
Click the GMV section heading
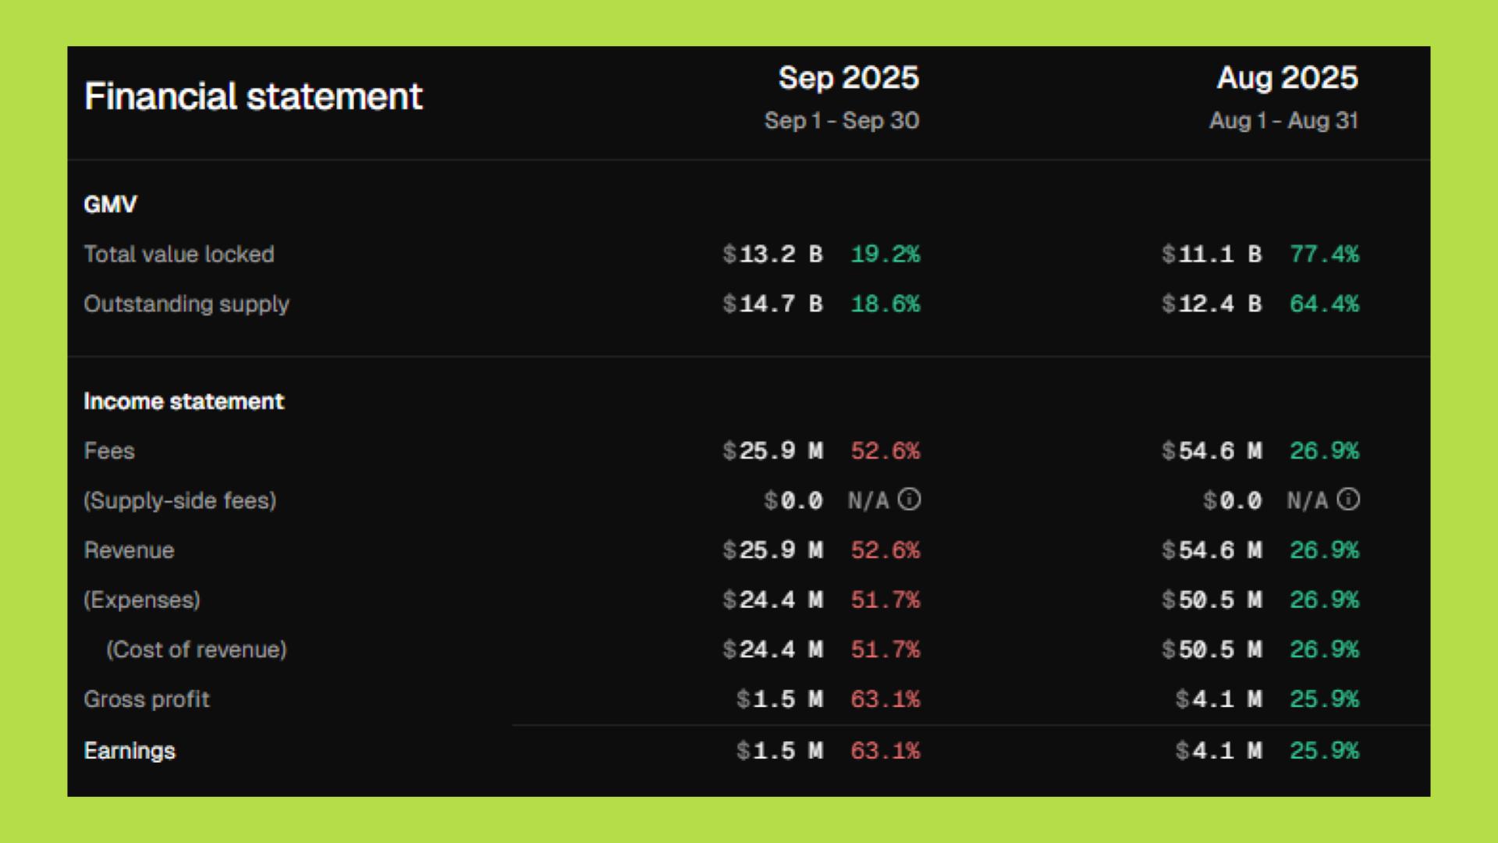pos(110,205)
